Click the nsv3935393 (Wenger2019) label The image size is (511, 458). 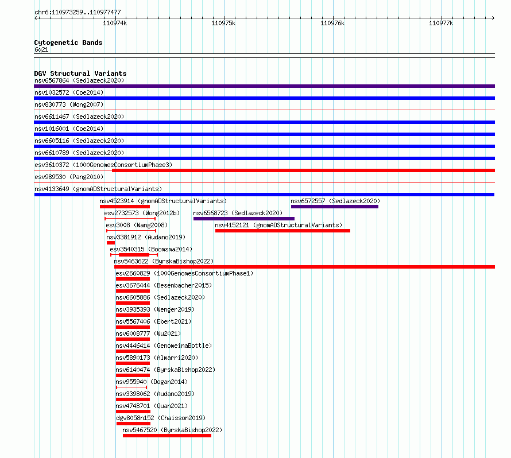point(155,309)
